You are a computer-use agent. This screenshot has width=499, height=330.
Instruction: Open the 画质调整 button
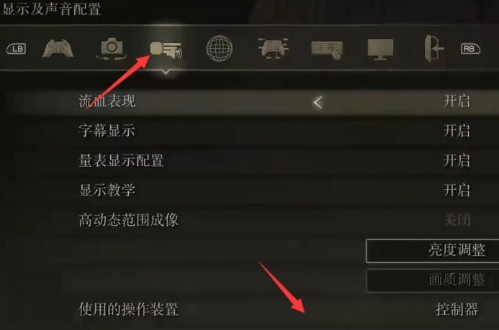(x=433, y=280)
